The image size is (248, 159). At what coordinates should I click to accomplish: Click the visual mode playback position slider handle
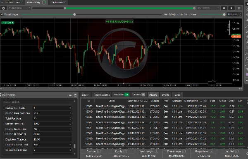tap(74, 14)
